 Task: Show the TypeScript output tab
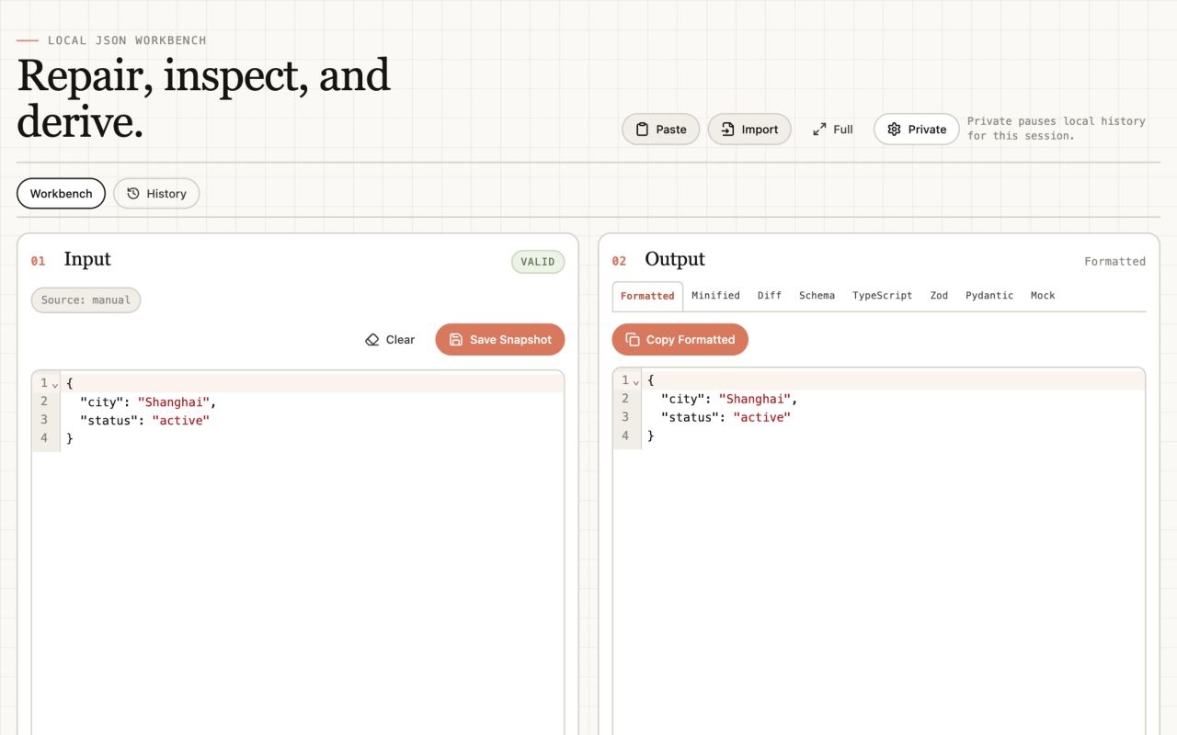882,296
